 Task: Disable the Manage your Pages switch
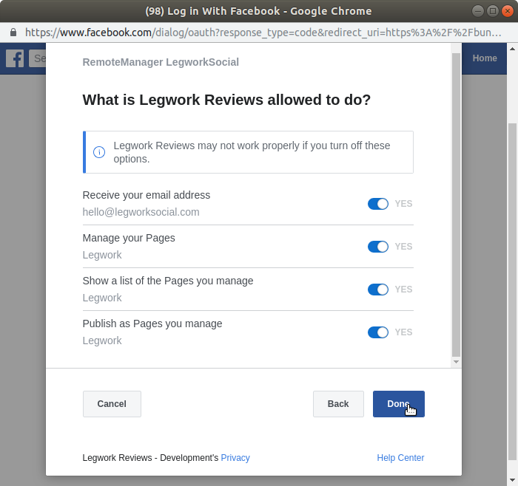[x=378, y=247]
